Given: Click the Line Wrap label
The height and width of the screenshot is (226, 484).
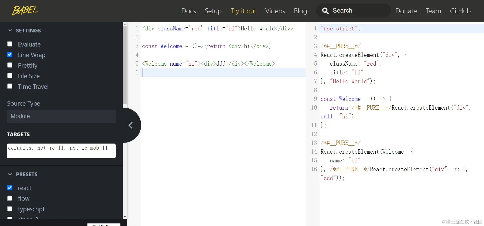Looking at the screenshot, I should point(32,55).
